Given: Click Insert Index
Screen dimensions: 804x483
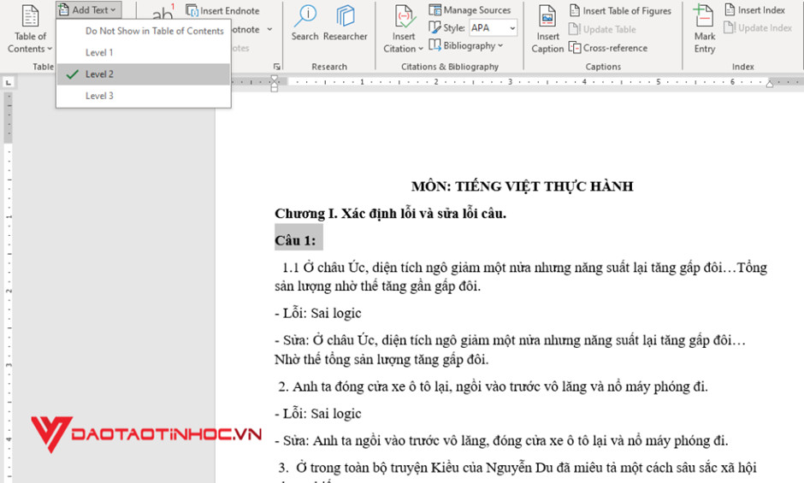Looking at the screenshot, I should [754, 9].
